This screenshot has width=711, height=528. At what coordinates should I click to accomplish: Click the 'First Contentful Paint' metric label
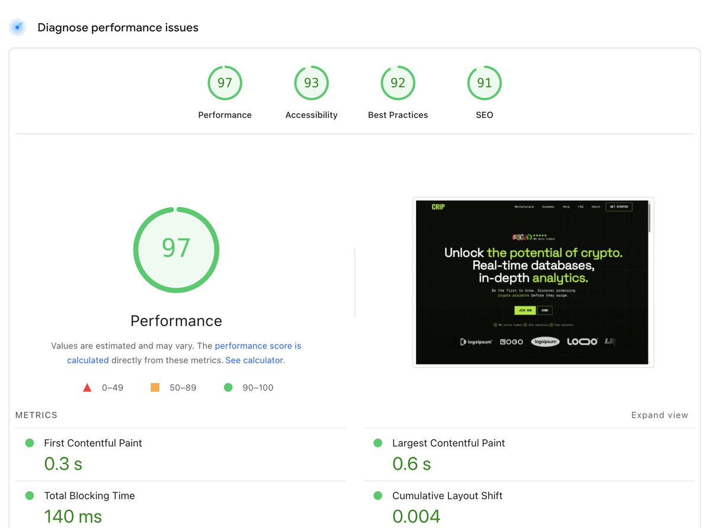pos(93,443)
